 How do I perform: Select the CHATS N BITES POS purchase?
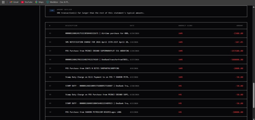[92, 68]
